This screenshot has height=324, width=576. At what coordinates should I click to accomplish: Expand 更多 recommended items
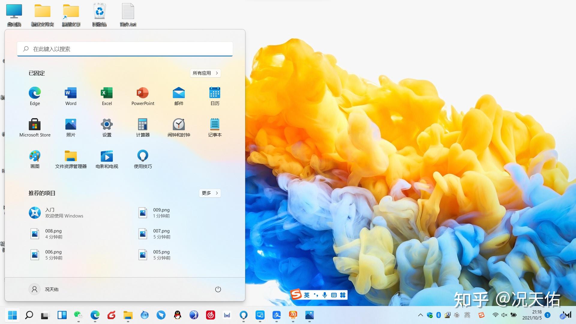(x=210, y=193)
